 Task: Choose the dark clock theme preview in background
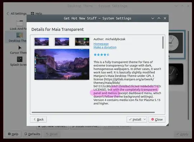176,74
